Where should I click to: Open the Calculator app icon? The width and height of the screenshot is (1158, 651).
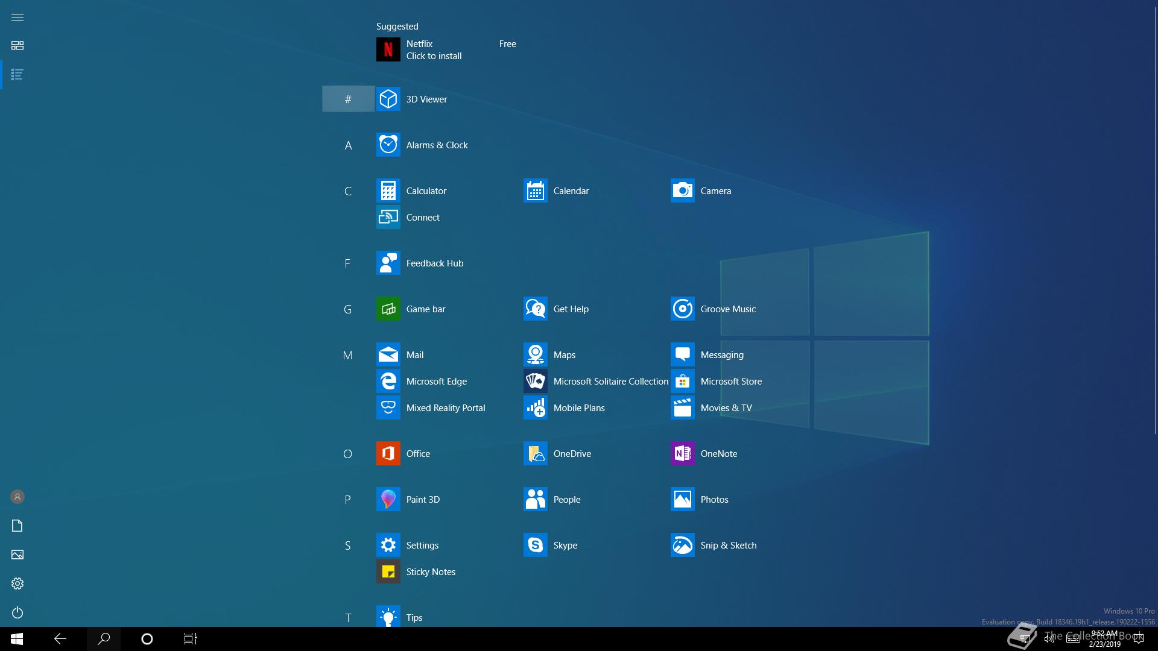(x=388, y=190)
